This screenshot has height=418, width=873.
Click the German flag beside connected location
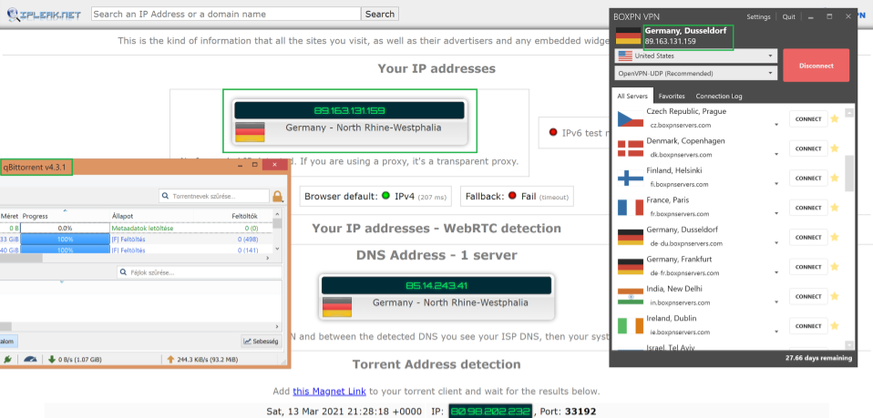tap(628, 36)
